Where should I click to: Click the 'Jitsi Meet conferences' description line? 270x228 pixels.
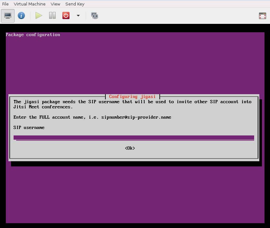point(43,107)
